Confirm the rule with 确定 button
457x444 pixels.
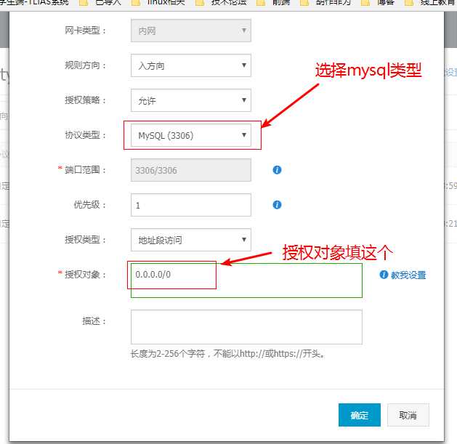coord(360,415)
